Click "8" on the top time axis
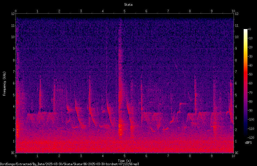This screenshot has height=166, width=257. pyautogui.click(x=190, y=11)
